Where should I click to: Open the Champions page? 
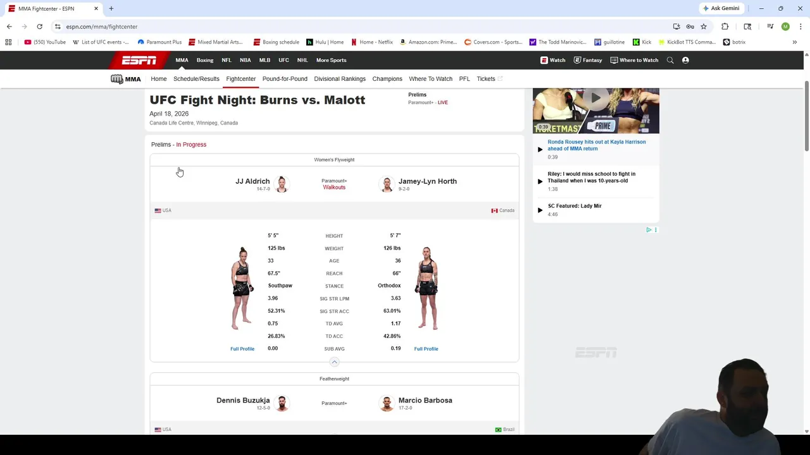click(387, 79)
